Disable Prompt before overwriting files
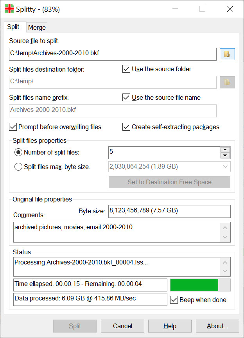This screenshot has width=244, height=338. pyautogui.click(x=13, y=127)
